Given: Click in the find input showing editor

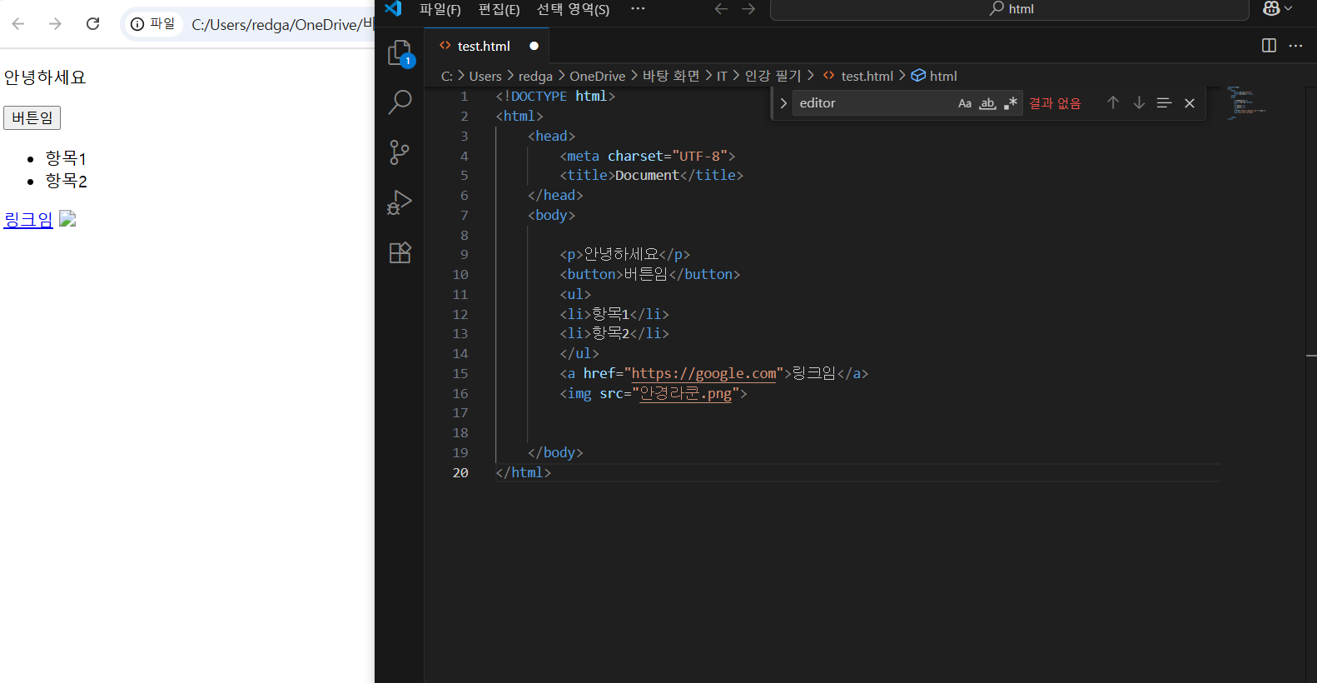Looking at the screenshot, I should [x=872, y=103].
